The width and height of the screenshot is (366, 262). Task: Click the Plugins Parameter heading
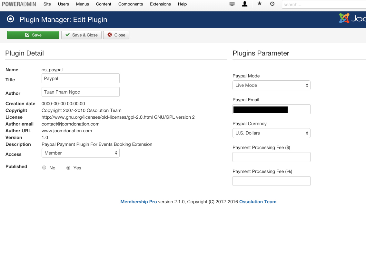coord(261,53)
